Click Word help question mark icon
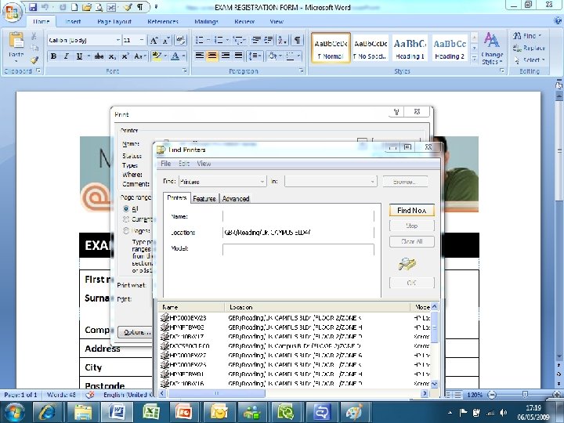564x423 pixels. point(558,21)
